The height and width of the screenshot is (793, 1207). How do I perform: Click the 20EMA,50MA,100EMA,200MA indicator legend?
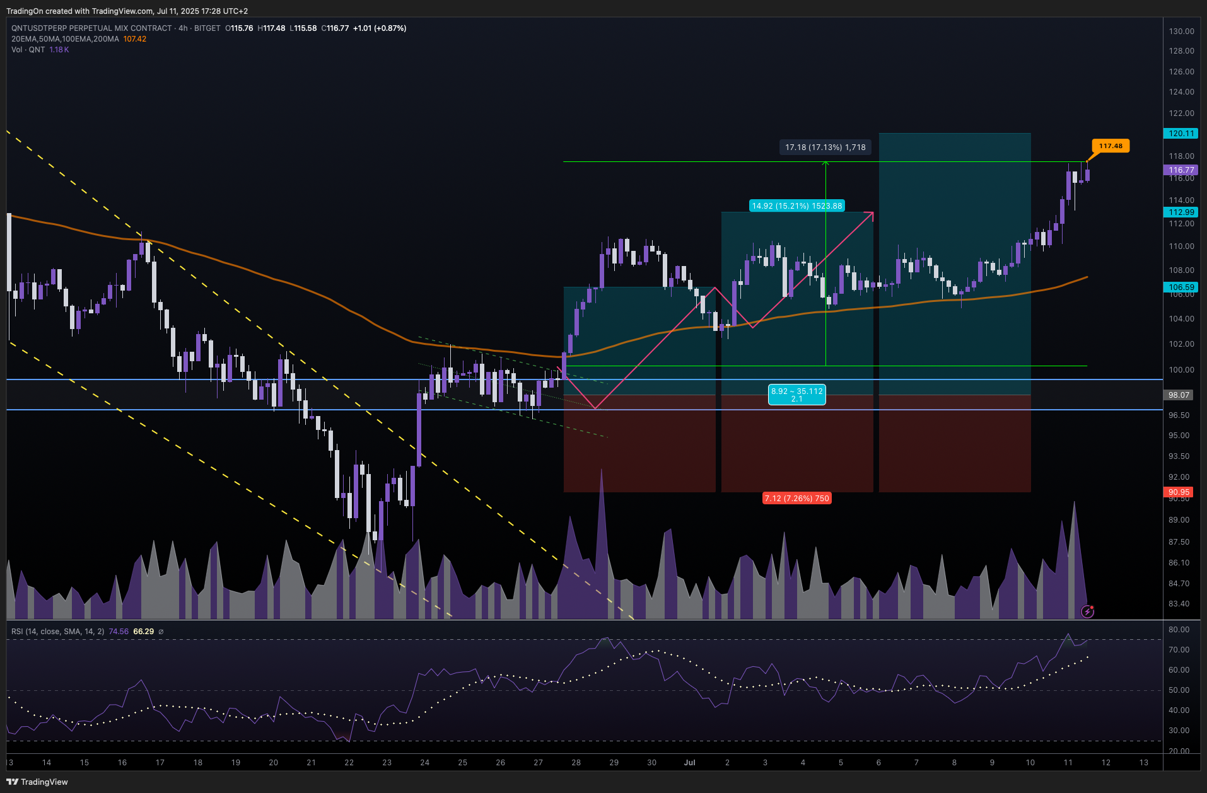(65, 39)
